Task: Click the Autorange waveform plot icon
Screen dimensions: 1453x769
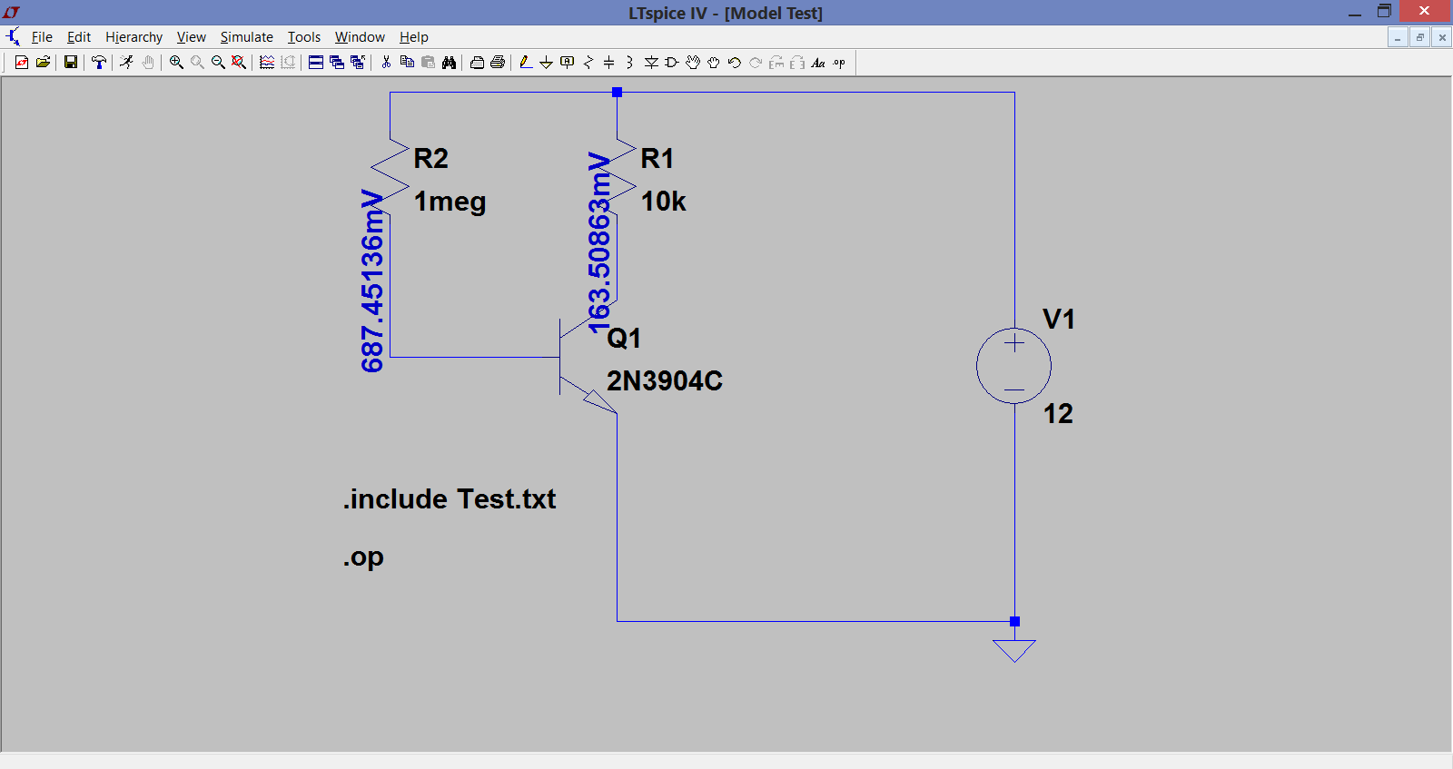Action: 267,63
